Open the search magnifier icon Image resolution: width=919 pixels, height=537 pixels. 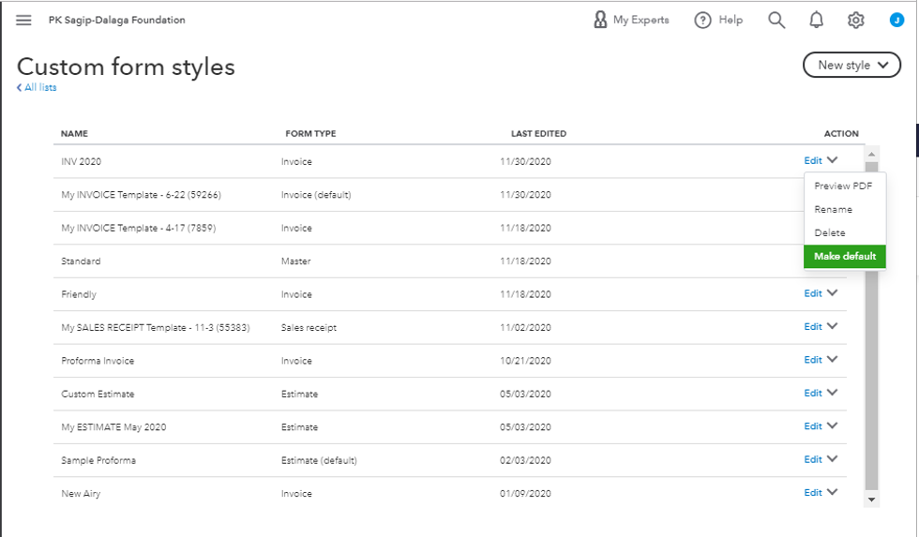tap(776, 20)
